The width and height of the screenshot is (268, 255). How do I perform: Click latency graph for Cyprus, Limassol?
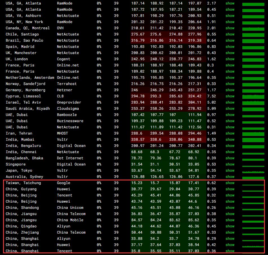(x=253, y=97)
